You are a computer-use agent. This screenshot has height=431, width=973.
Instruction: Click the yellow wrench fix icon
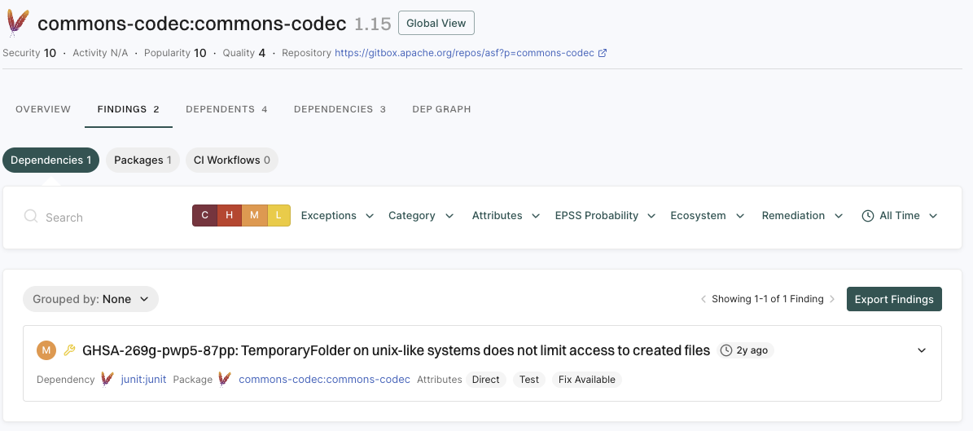click(69, 350)
